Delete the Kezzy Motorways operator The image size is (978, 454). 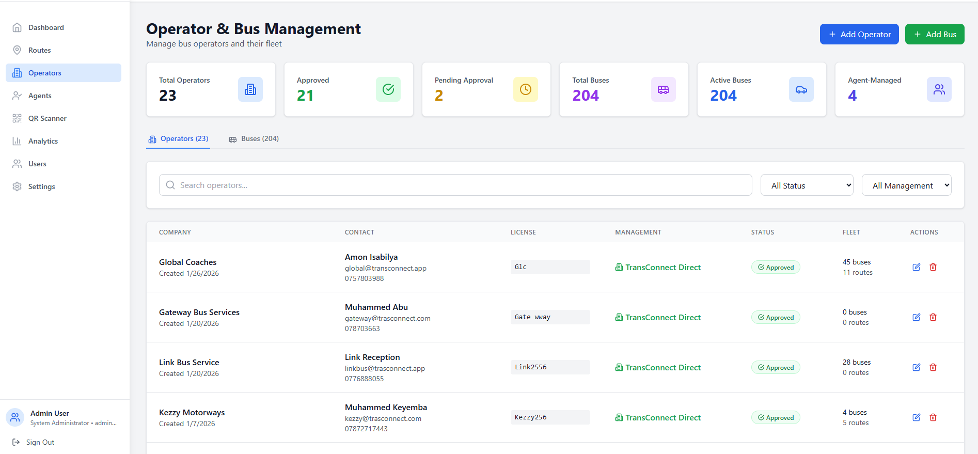coord(933,417)
